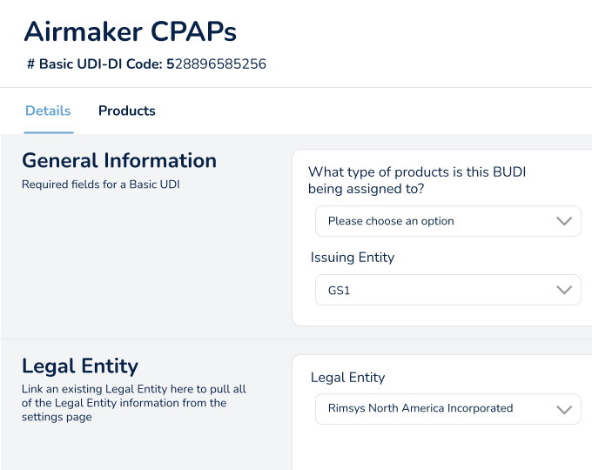The height and width of the screenshot is (470, 592).
Task: Click the Issuing Entity field label
Action: [x=353, y=258]
